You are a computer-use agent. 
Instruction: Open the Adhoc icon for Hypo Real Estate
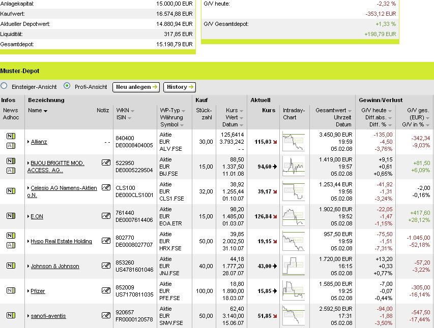point(11,245)
